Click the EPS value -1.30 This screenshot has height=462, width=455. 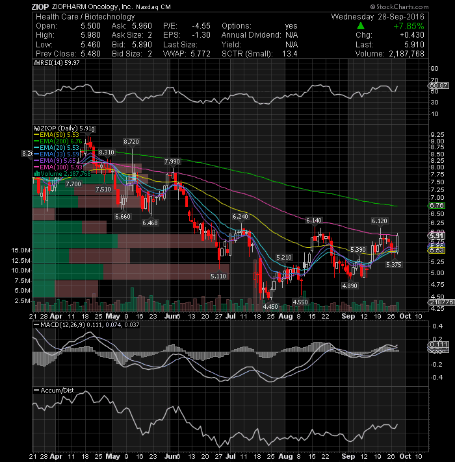[201, 35]
